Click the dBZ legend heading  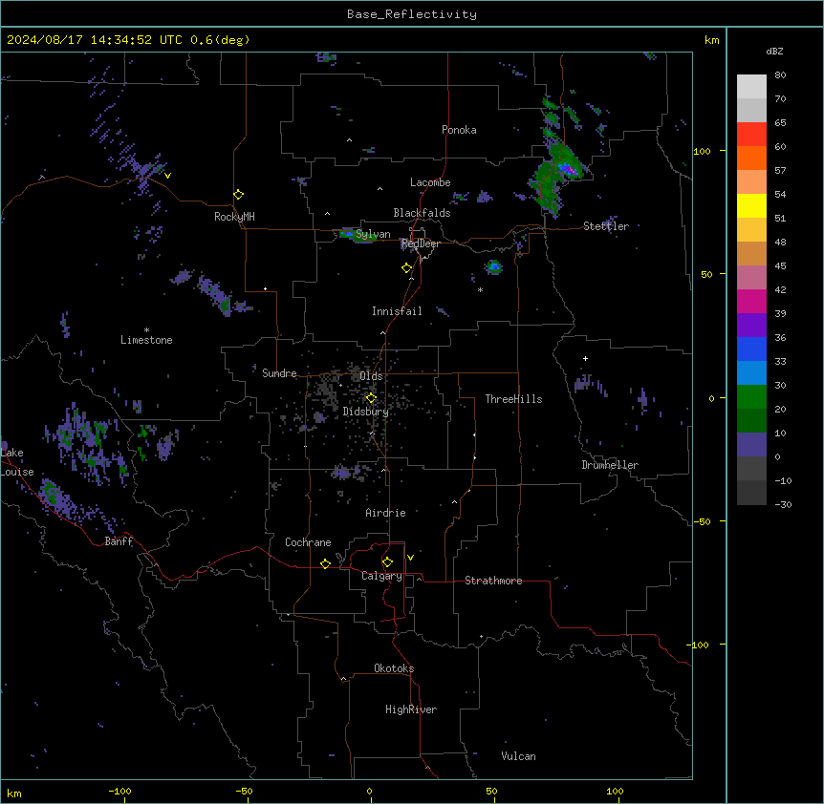[x=774, y=52]
